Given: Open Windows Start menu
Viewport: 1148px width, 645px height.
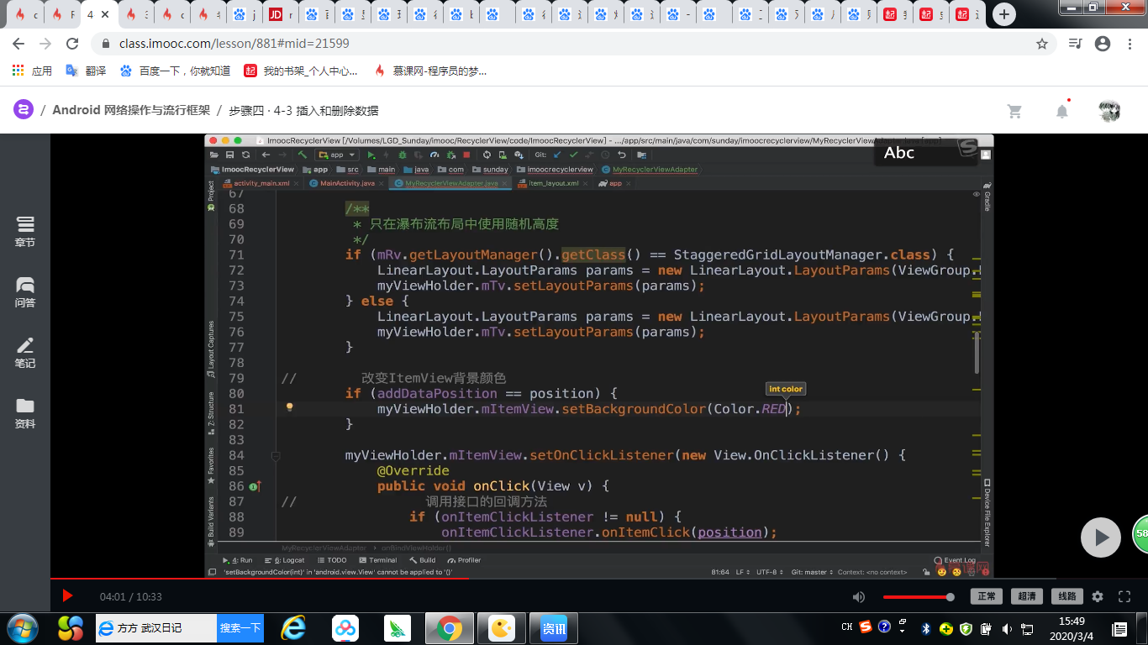Looking at the screenshot, I should tap(22, 627).
